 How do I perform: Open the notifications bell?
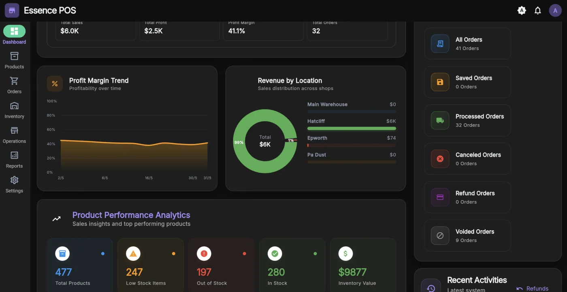[x=538, y=11]
